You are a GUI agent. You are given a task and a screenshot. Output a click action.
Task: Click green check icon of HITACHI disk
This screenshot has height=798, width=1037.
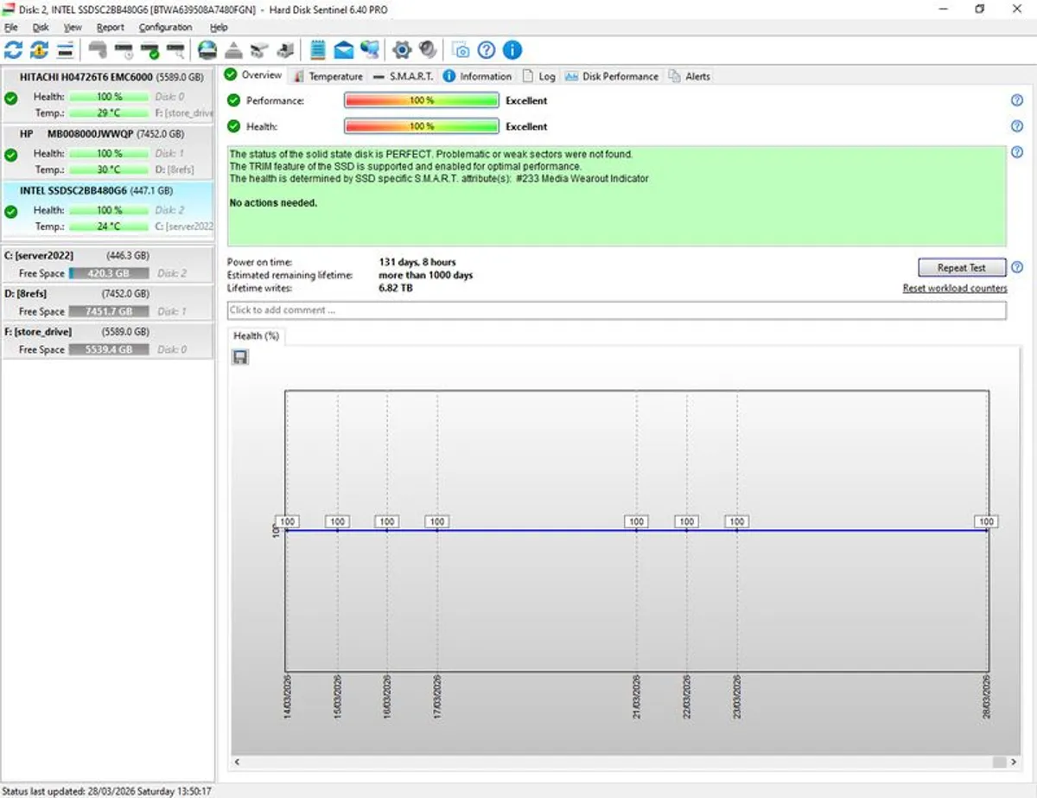click(10, 99)
